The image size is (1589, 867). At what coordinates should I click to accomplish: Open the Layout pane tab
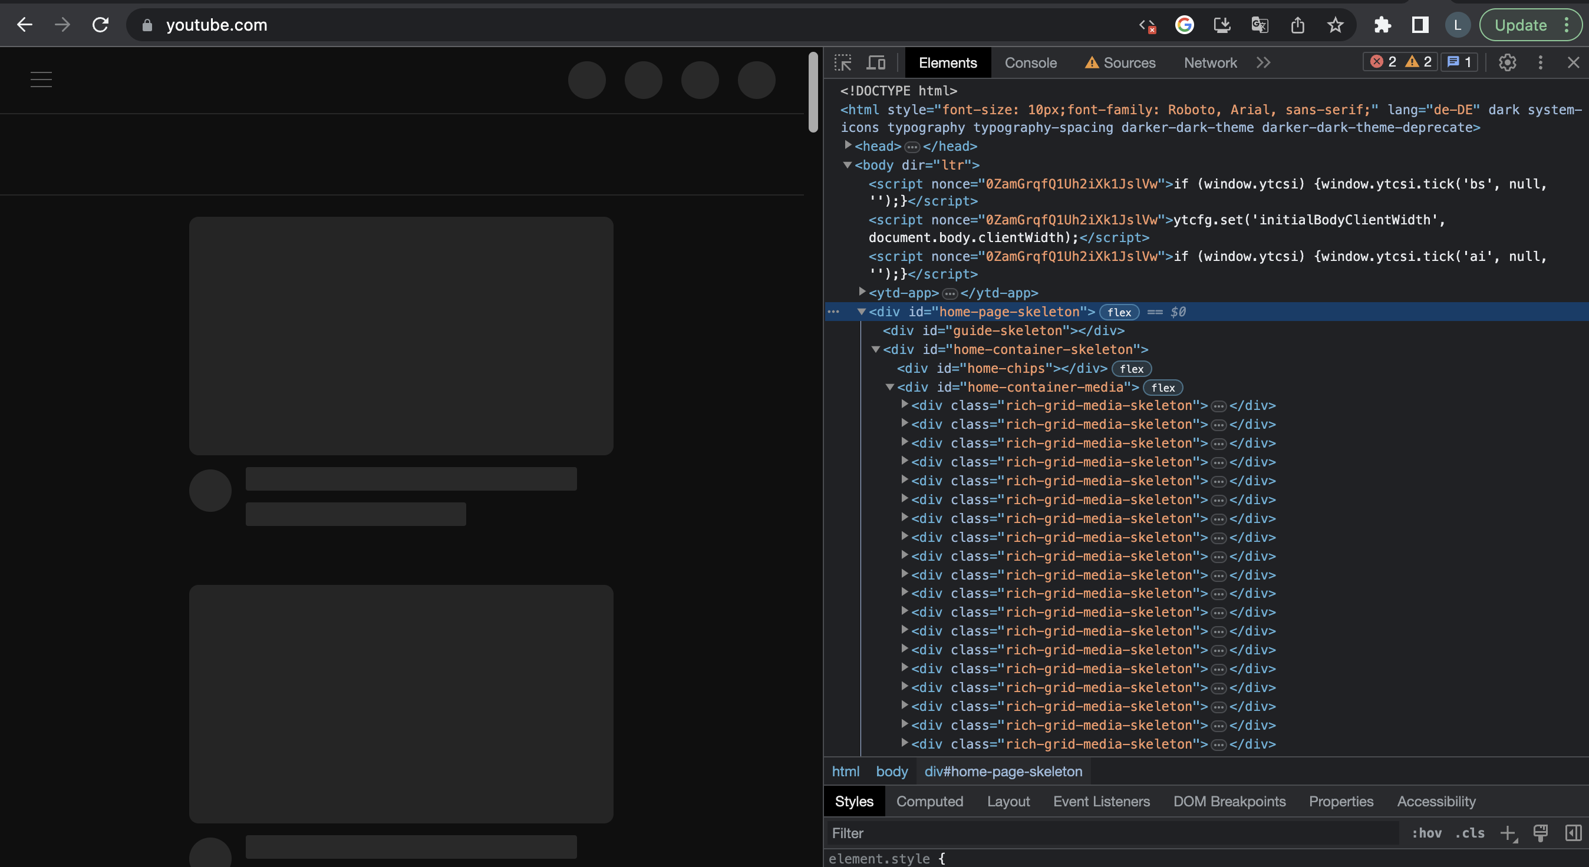click(x=1008, y=801)
